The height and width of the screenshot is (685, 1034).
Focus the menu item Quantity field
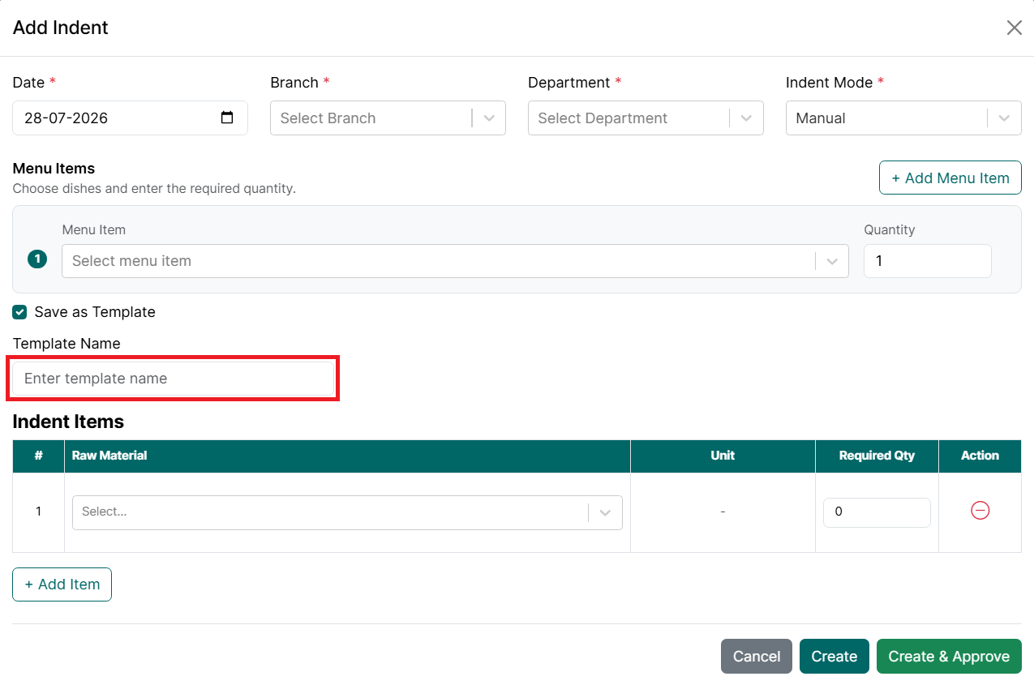928,261
